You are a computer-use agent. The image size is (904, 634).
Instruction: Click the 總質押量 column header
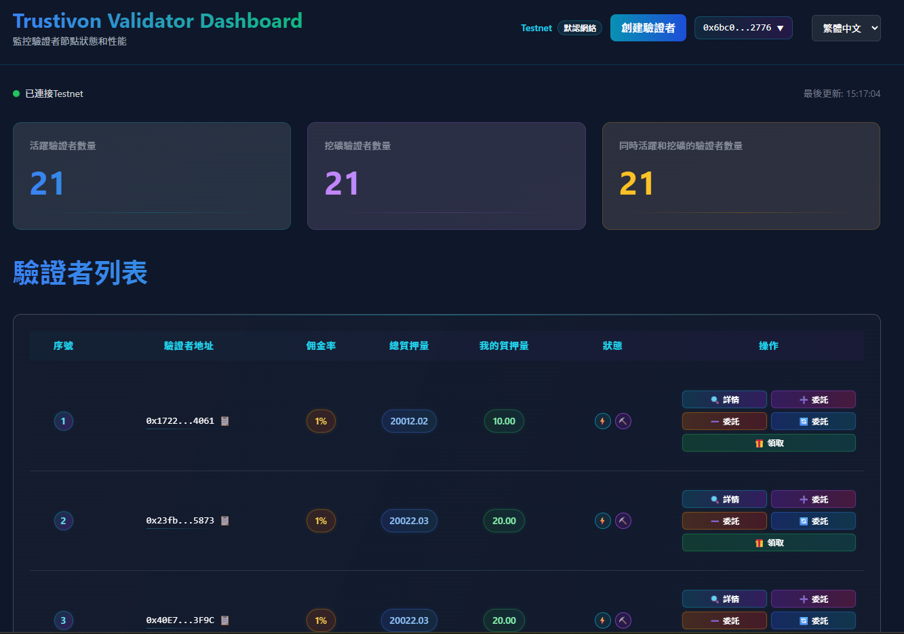409,346
